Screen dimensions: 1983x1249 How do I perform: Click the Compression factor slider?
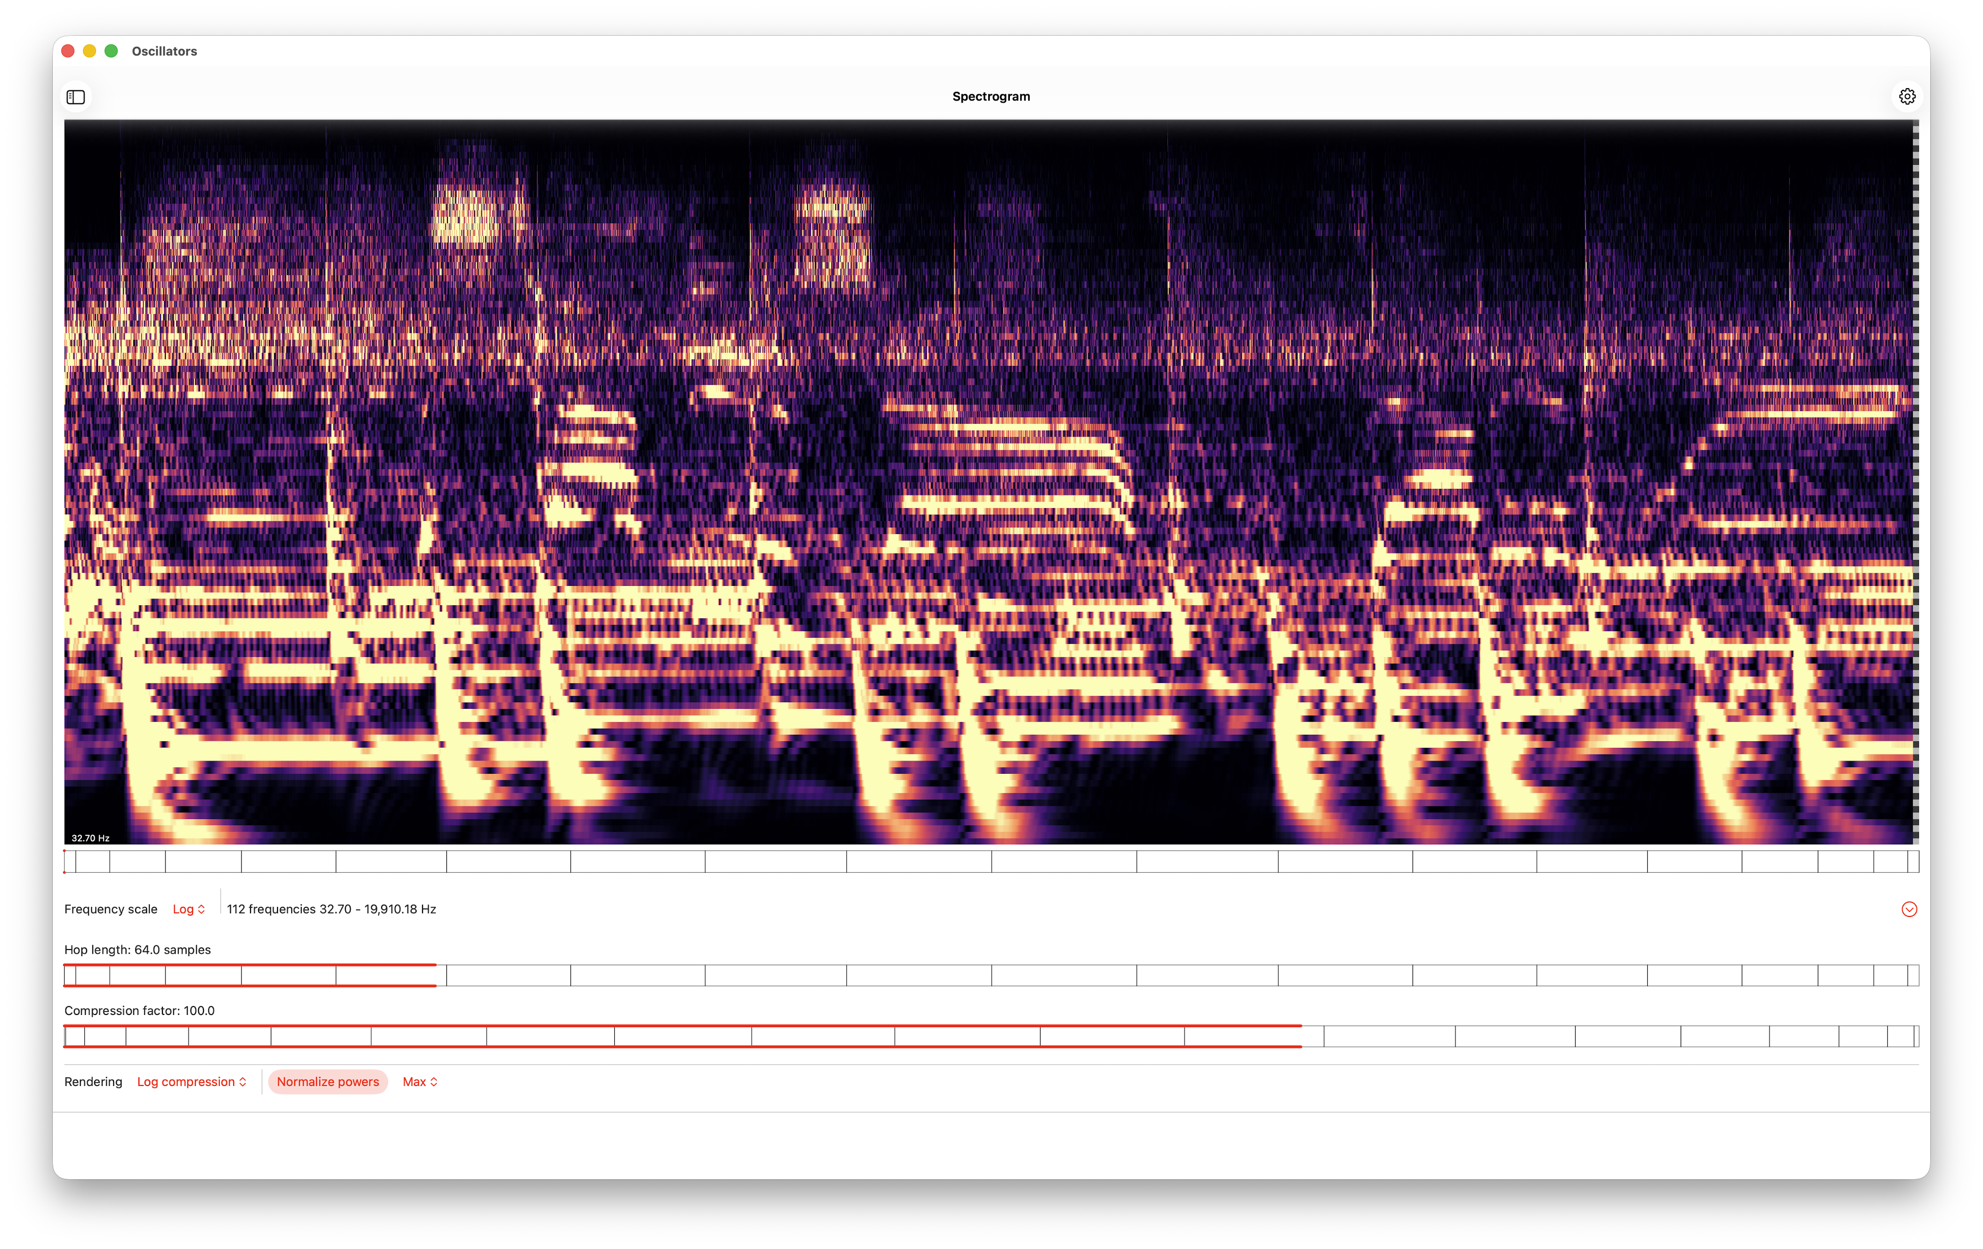991,1036
